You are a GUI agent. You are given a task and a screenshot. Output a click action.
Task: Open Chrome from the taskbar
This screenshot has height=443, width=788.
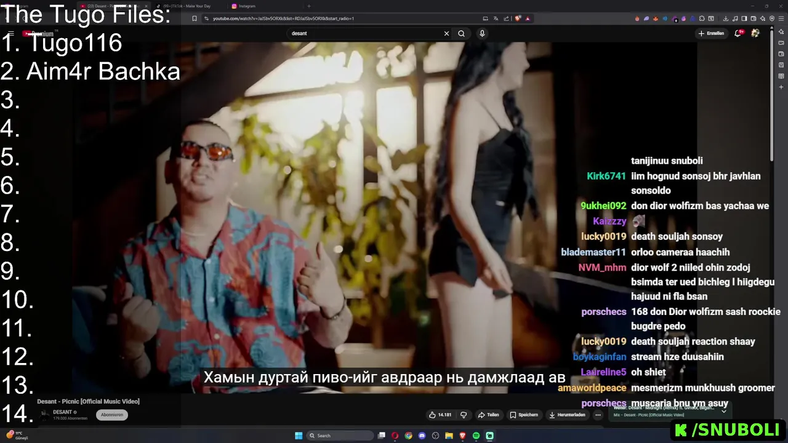[409, 436]
